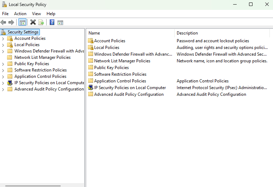Click 'Network name, icon and location' description
Screen dimensions: 273x187
pyautogui.click(x=222, y=61)
